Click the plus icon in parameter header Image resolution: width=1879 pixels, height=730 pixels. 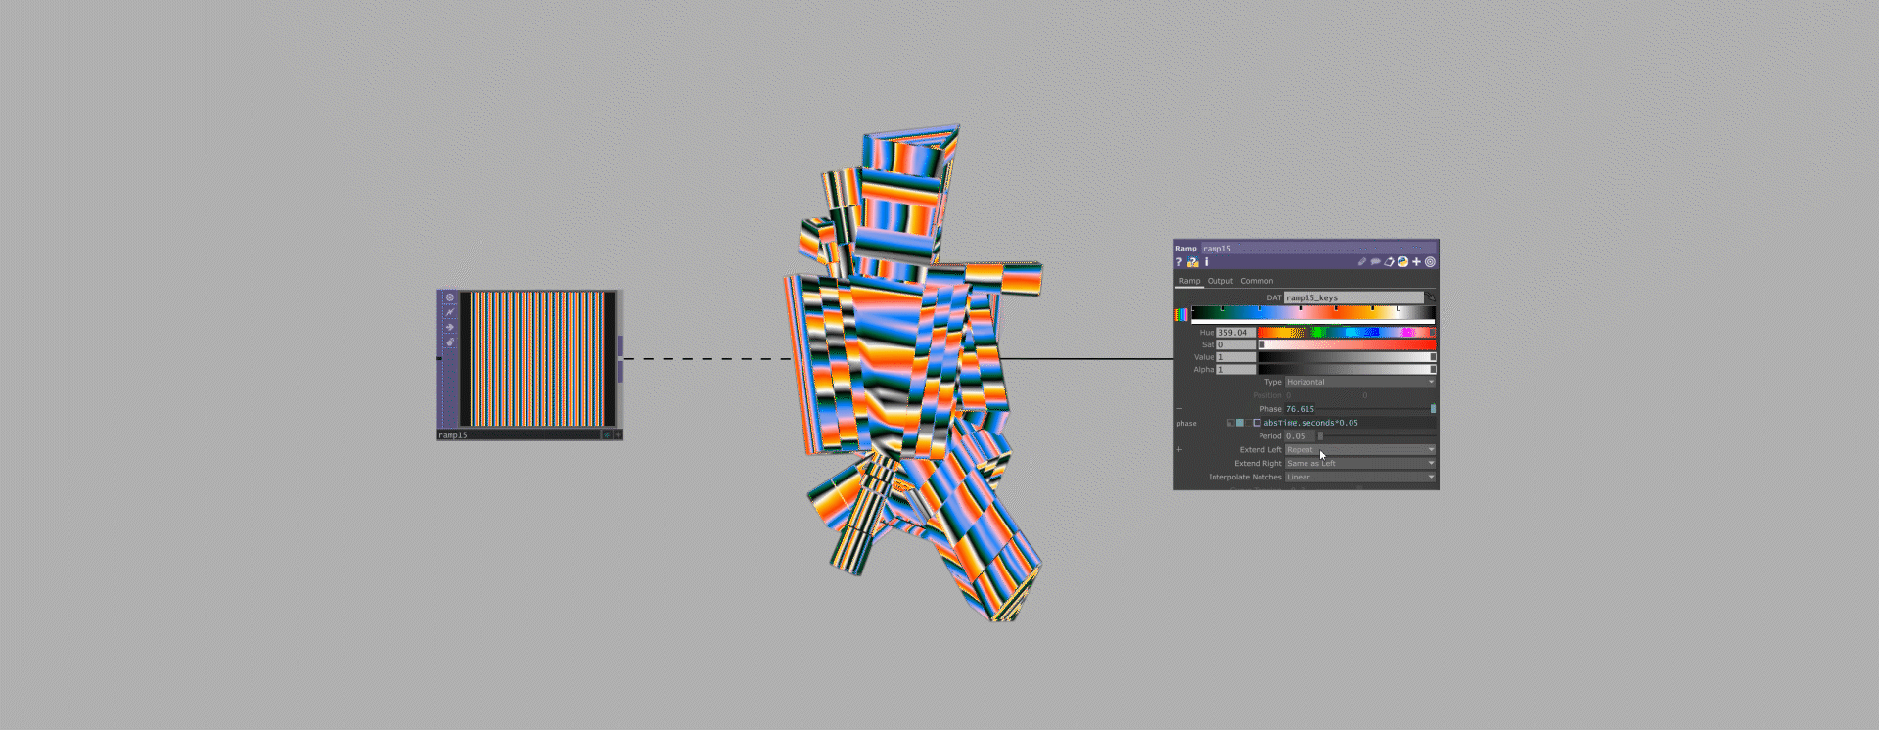[x=1416, y=262]
